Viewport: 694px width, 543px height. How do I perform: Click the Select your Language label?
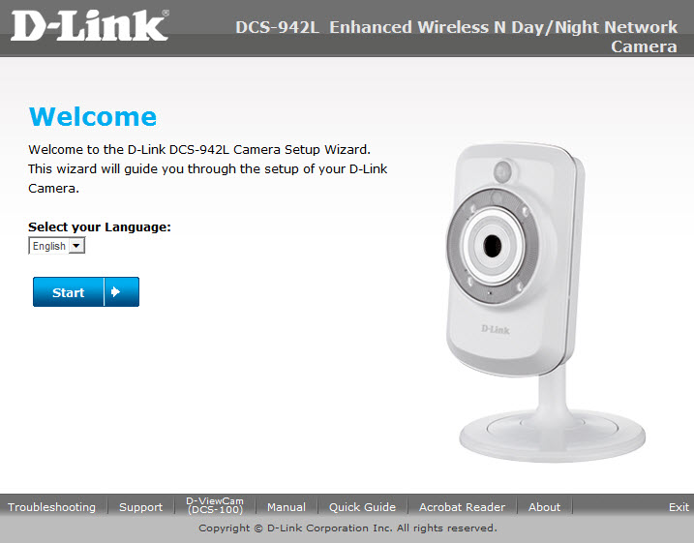tap(100, 227)
